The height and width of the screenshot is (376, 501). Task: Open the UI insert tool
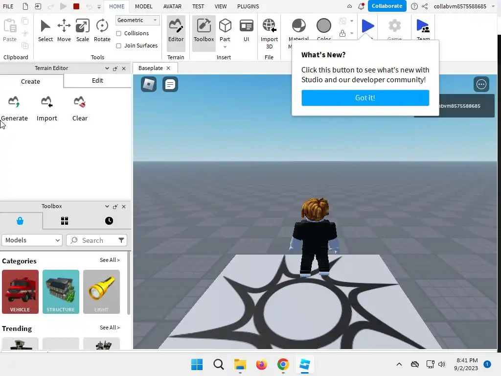pyautogui.click(x=247, y=30)
